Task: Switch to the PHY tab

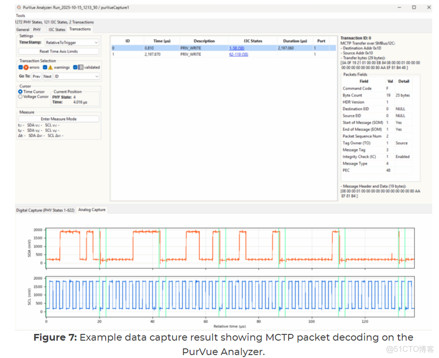Action: pos(36,29)
